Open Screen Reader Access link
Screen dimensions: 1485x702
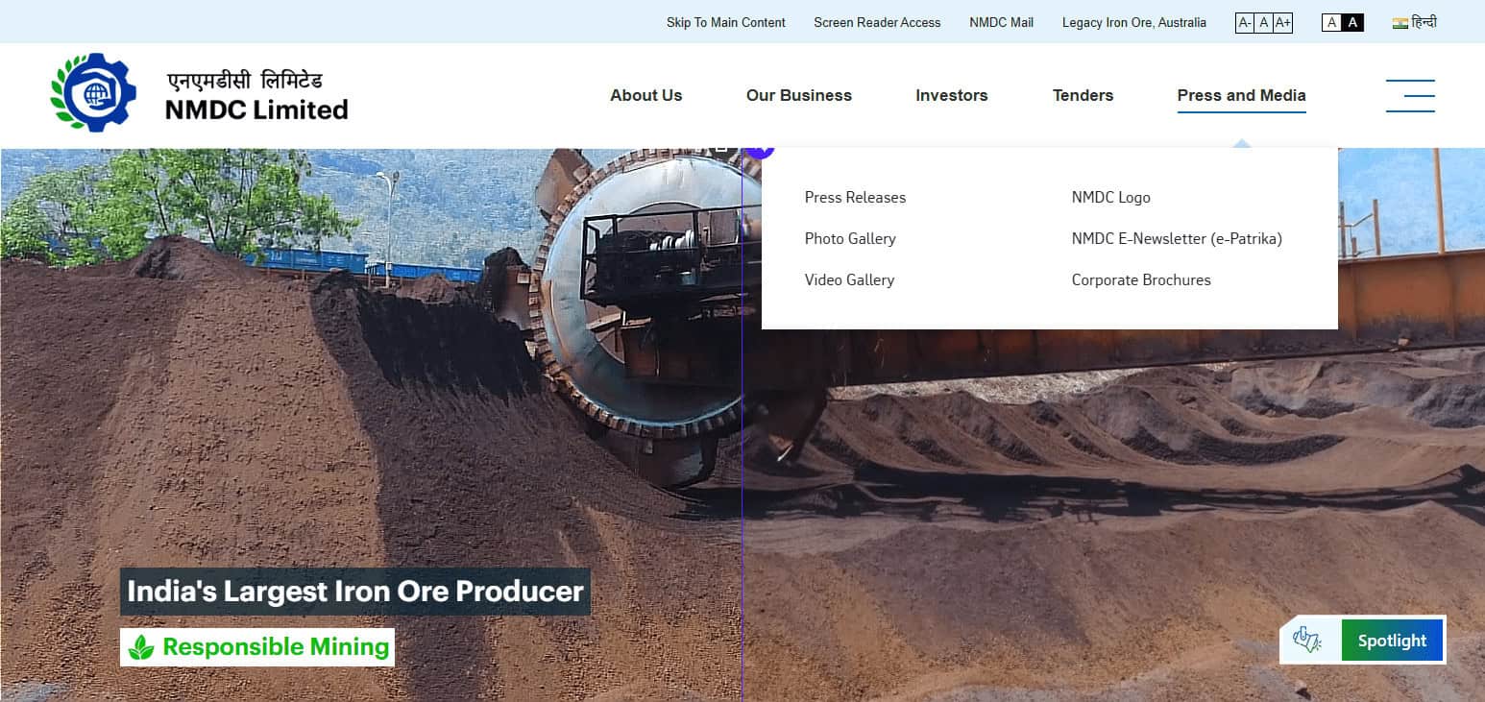pos(877,22)
